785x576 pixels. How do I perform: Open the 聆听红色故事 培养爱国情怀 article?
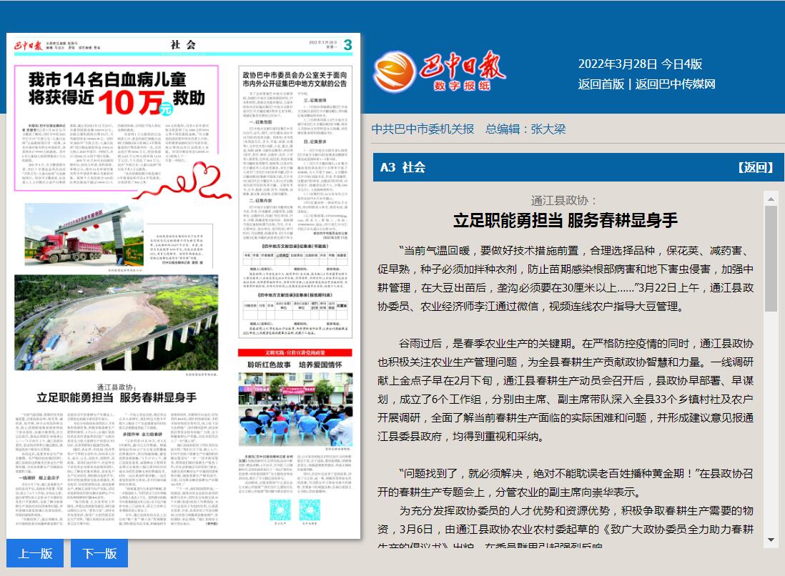(295, 364)
